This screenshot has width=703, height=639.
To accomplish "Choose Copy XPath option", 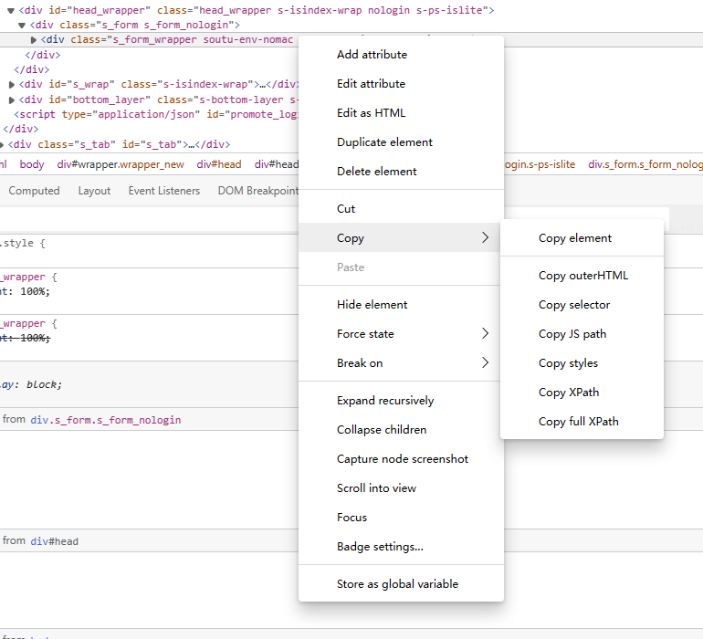I will pos(569,393).
